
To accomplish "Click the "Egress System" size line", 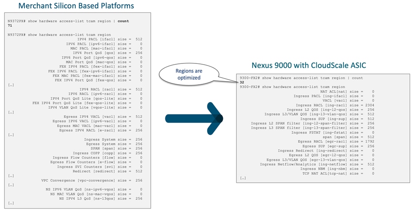I will point(114,144).
